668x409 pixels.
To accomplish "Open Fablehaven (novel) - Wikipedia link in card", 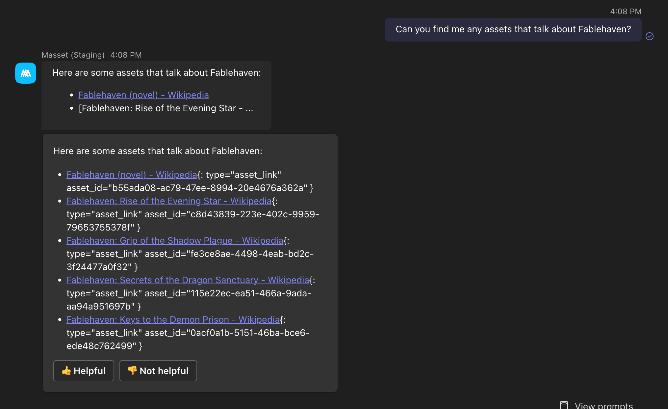I will (x=132, y=175).
